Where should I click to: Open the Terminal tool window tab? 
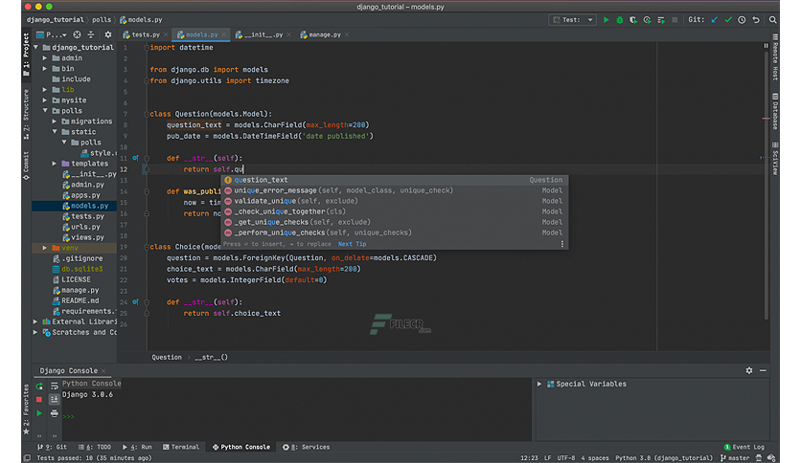click(181, 447)
